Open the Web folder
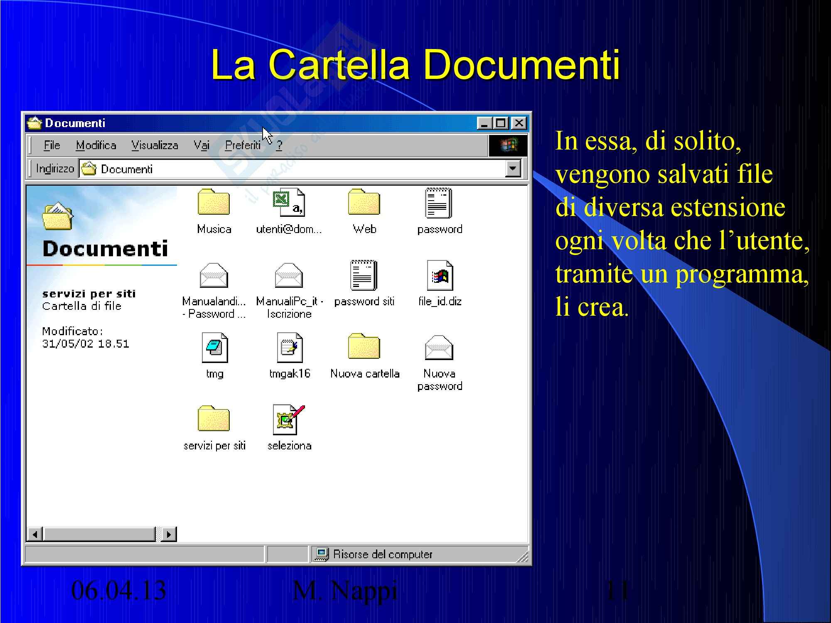The image size is (831, 623). point(364,203)
